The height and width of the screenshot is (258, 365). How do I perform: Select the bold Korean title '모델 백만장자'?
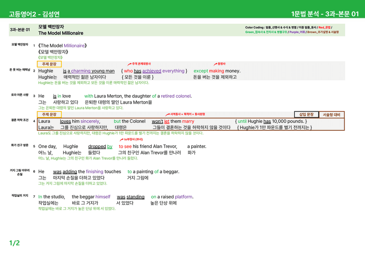51,27
